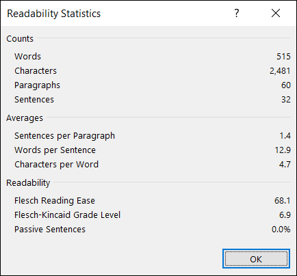Click the Sentences per Paragraph label
Image resolution: width=297 pixels, height=276 pixels.
click(x=64, y=136)
